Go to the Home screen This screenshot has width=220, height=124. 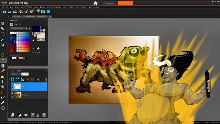[95, 3]
